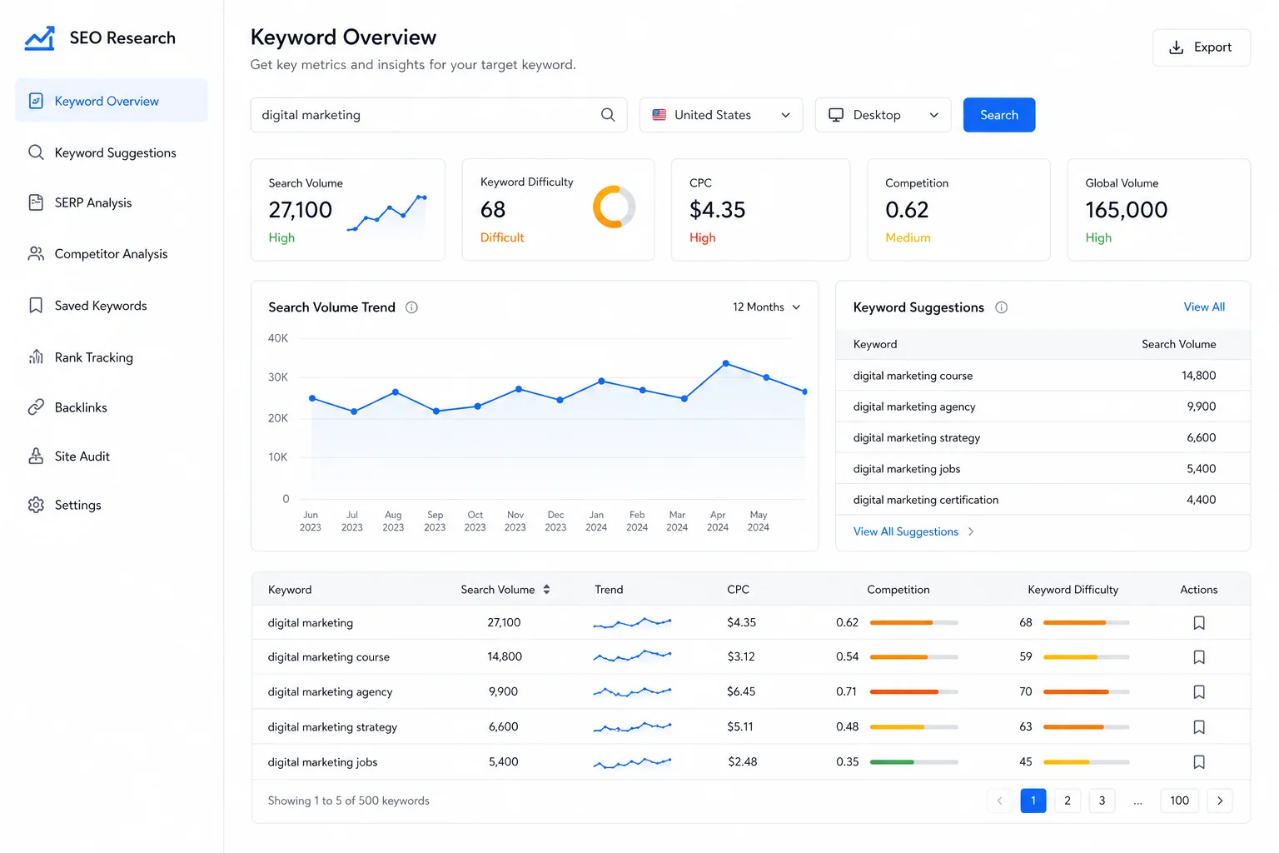Click the 165,000 Global Volume value

1126,210
